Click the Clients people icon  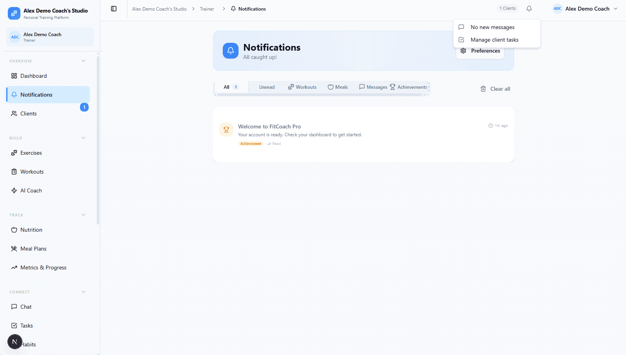pyautogui.click(x=14, y=113)
